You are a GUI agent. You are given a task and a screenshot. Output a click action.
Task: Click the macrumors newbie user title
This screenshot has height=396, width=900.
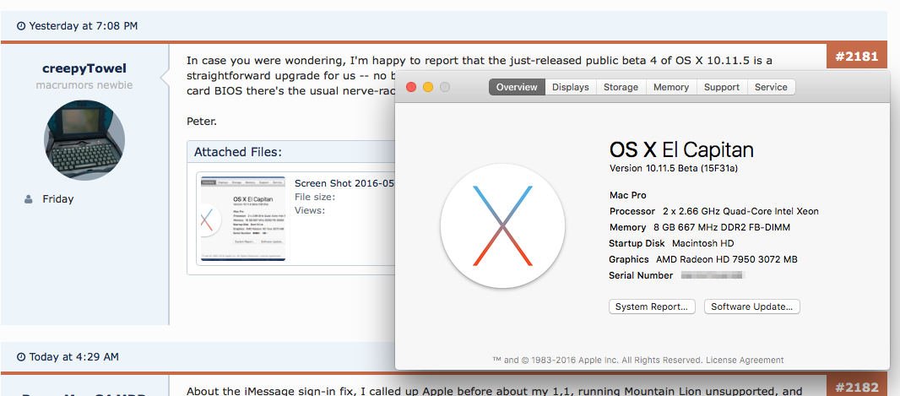tap(84, 85)
